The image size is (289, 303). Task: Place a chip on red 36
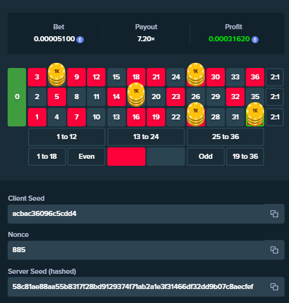[x=255, y=77]
